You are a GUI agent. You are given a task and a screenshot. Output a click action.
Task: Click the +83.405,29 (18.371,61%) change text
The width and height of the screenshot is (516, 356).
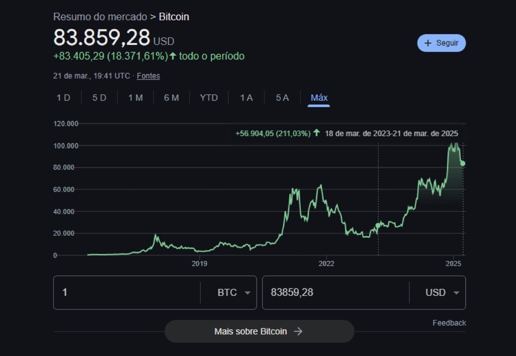tap(110, 56)
